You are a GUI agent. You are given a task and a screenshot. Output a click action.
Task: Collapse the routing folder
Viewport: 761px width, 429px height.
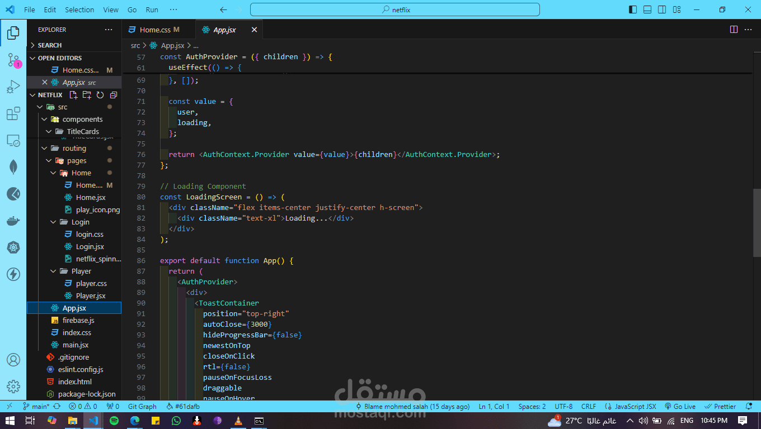pyautogui.click(x=44, y=148)
